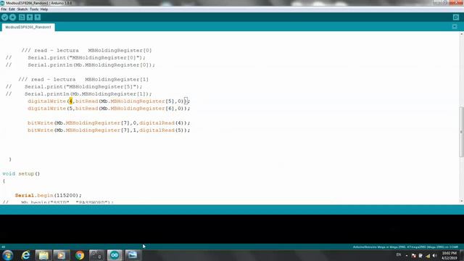Create a new sketch with New icon
The image size is (464, 261).
(22, 17)
